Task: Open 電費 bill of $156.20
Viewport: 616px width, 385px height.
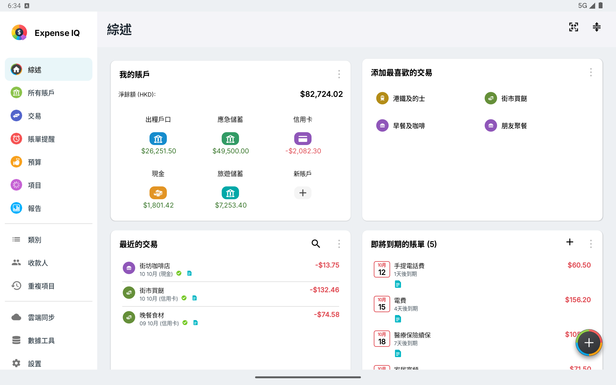Action: (x=482, y=309)
